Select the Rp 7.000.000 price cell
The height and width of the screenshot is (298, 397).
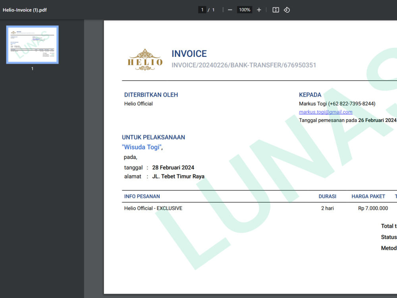coord(373,208)
